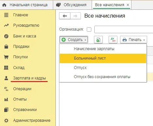Image resolution: width=153 pixels, height=126 pixels.
Task: Show Дт/Кт postings toolbar button
Action: click(x=113, y=40)
